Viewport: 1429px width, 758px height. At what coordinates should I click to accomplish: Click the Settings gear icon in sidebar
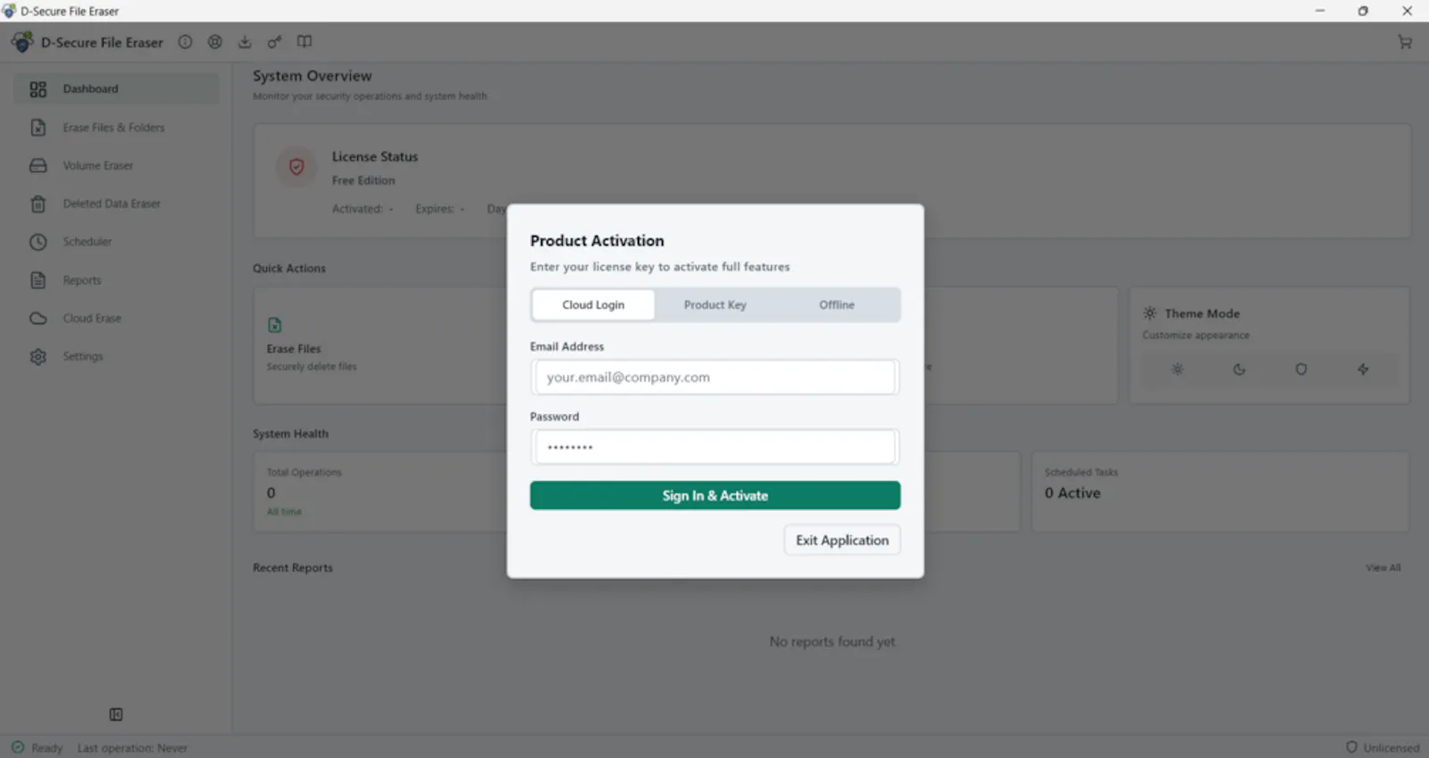click(x=38, y=356)
